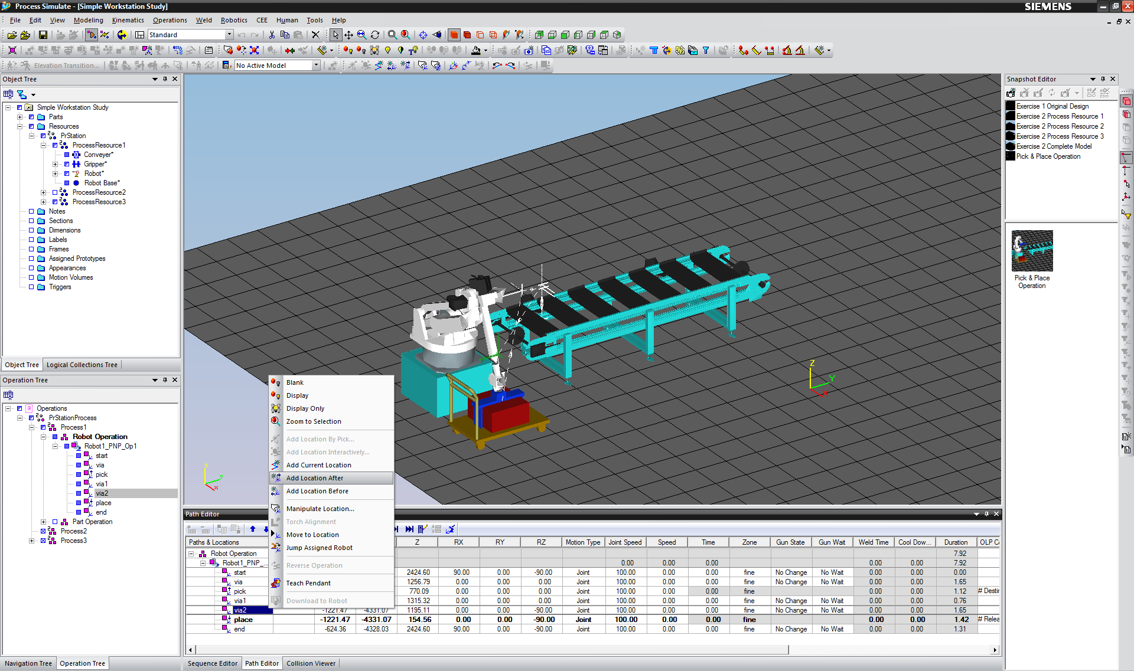
Task: Select snapshot Exercise 1 Original Design
Action: coord(1052,106)
